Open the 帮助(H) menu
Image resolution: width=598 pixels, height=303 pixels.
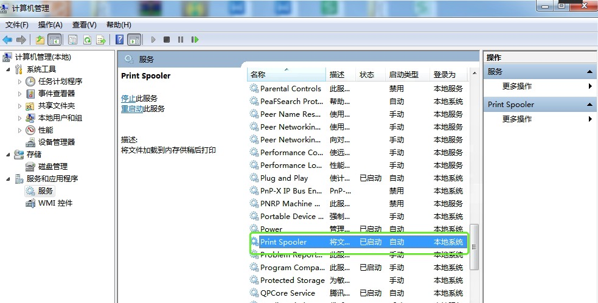coord(119,25)
